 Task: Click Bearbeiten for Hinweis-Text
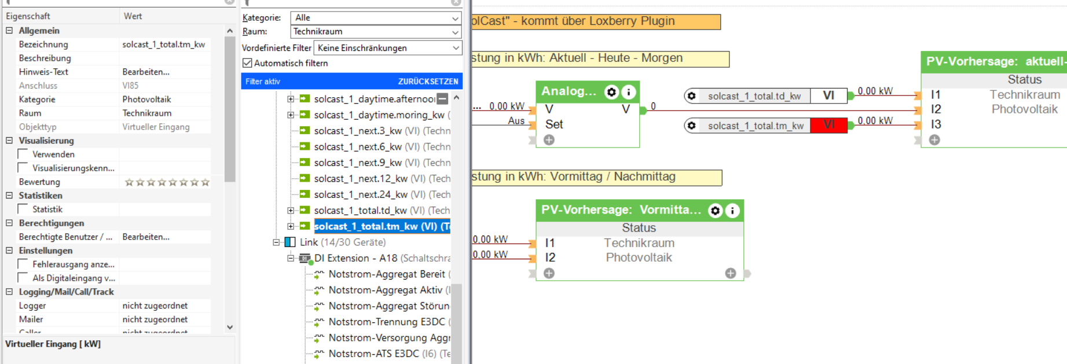coord(146,72)
